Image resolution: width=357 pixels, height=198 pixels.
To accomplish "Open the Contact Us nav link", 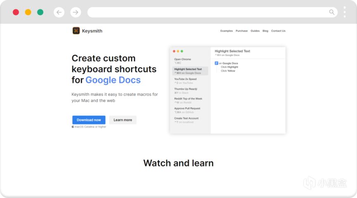I will click(278, 31).
